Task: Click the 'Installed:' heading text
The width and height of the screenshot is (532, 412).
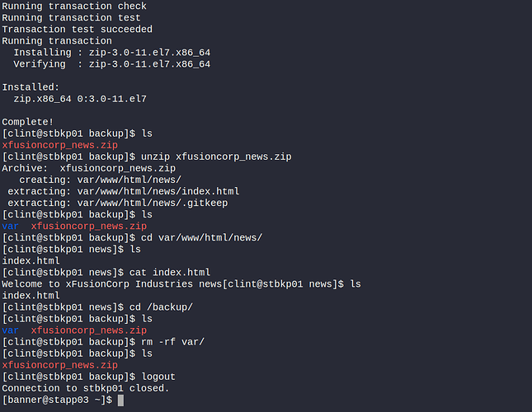Action: [31, 87]
